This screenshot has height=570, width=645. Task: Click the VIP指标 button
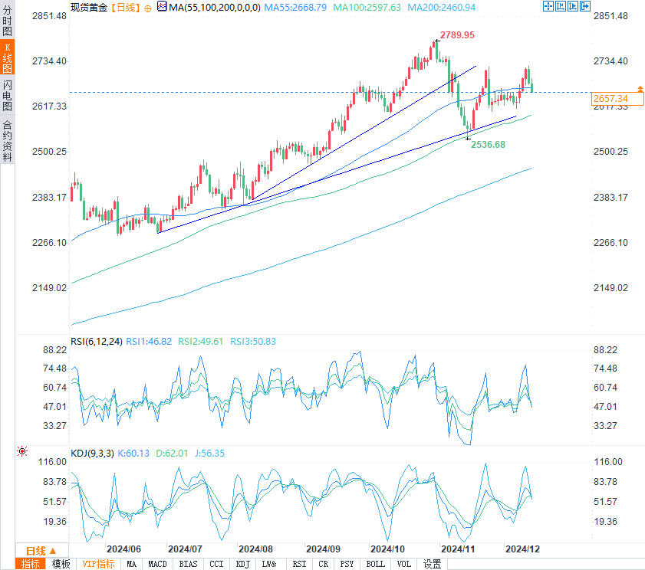coord(98,564)
